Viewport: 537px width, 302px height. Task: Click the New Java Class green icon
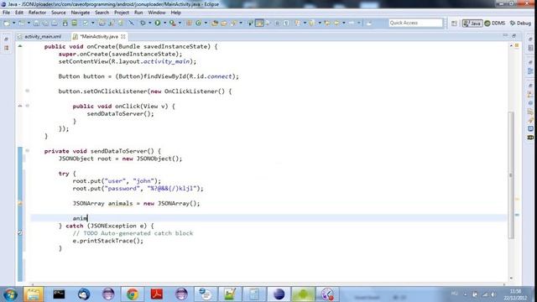tap(198, 23)
